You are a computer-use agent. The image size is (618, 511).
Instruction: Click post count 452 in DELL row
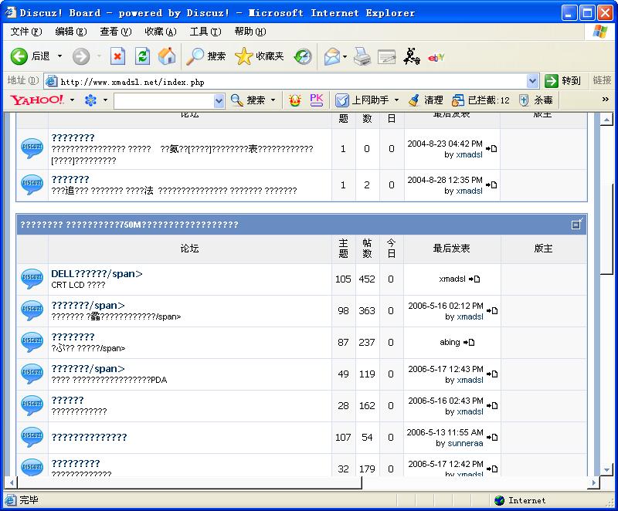tap(366, 279)
